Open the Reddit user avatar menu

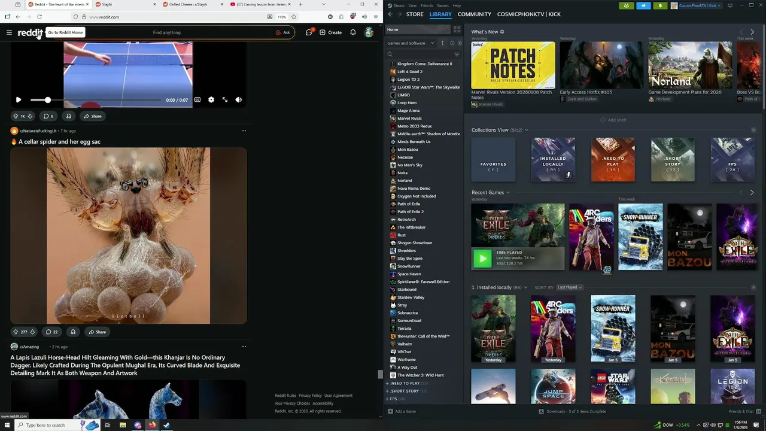coord(369,32)
